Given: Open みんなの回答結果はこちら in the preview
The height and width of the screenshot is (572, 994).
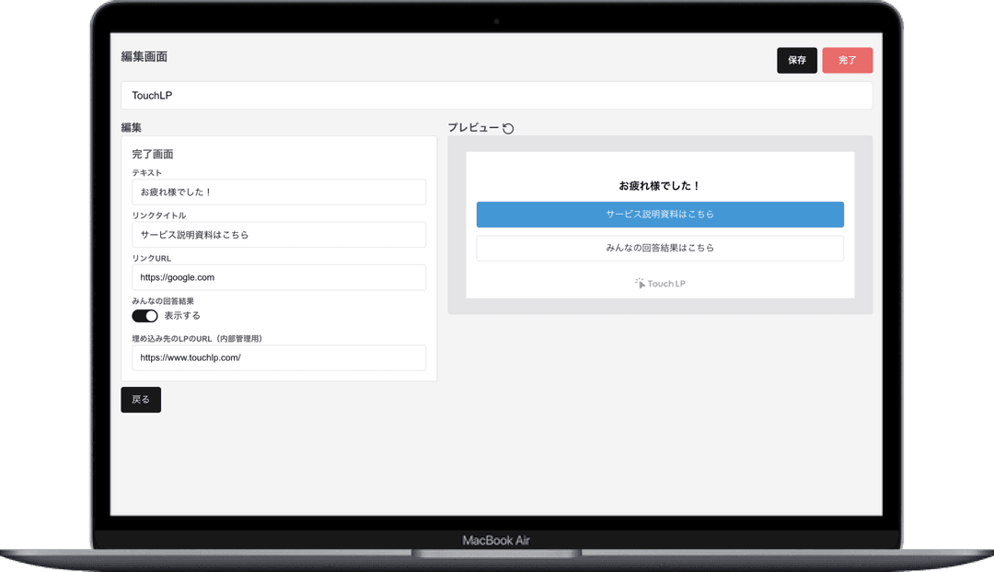Looking at the screenshot, I should [659, 248].
